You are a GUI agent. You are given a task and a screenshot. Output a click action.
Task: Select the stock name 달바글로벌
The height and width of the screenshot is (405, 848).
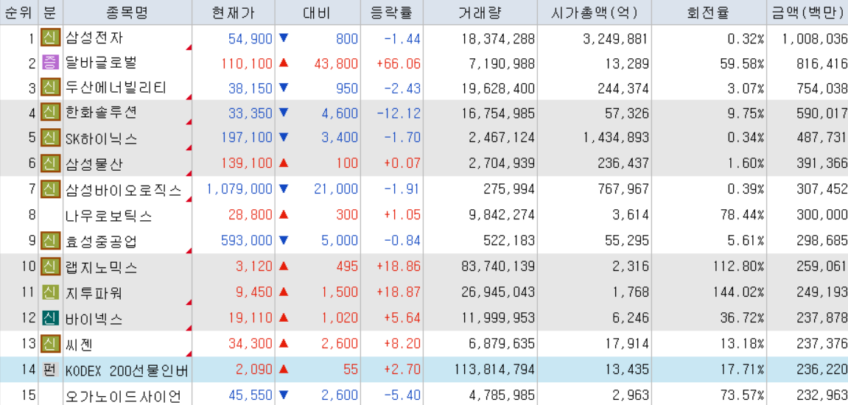[101, 63]
